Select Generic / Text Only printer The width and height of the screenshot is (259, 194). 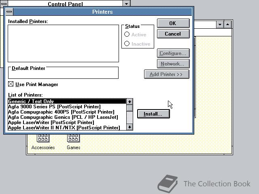[x=67, y=101]
